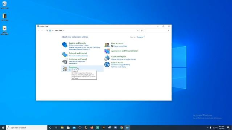The image size is (232, 130).
Task: Expand the address bar history dropdown
Action: [138, 31]
